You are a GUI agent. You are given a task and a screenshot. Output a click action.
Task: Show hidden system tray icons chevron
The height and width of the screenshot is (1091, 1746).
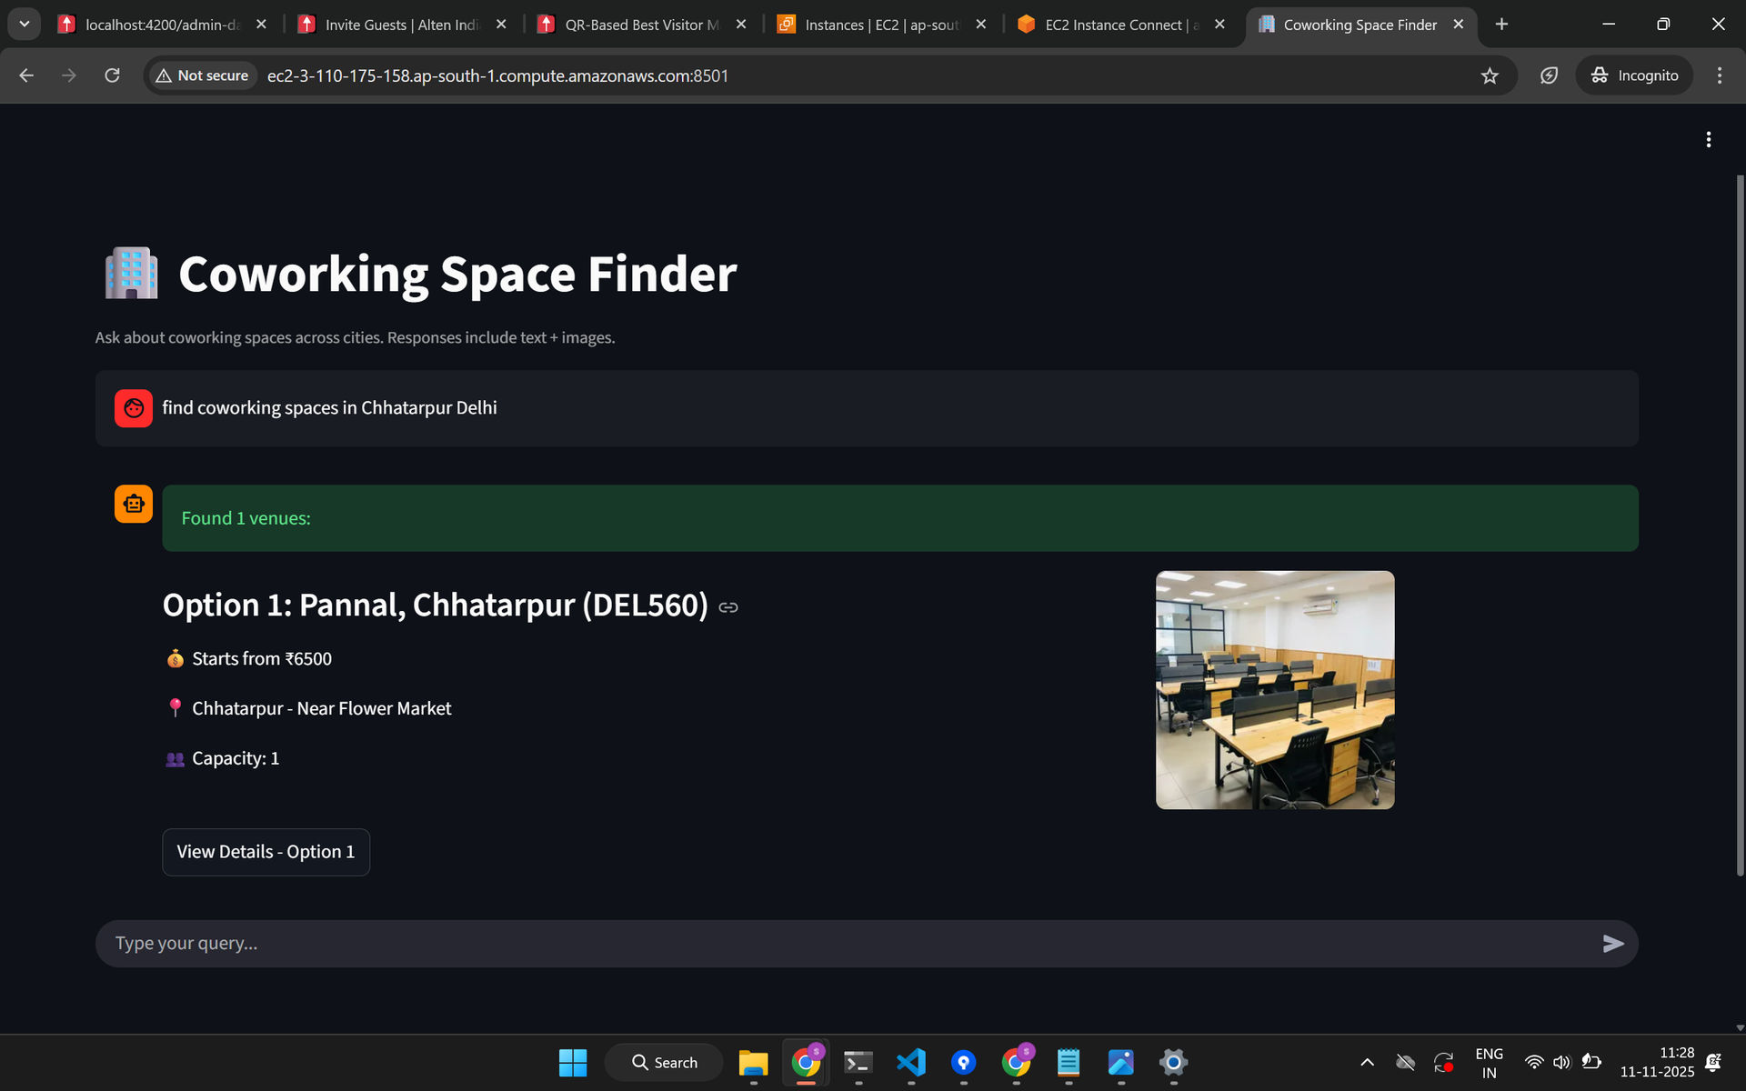[x=1367, y=1062]
